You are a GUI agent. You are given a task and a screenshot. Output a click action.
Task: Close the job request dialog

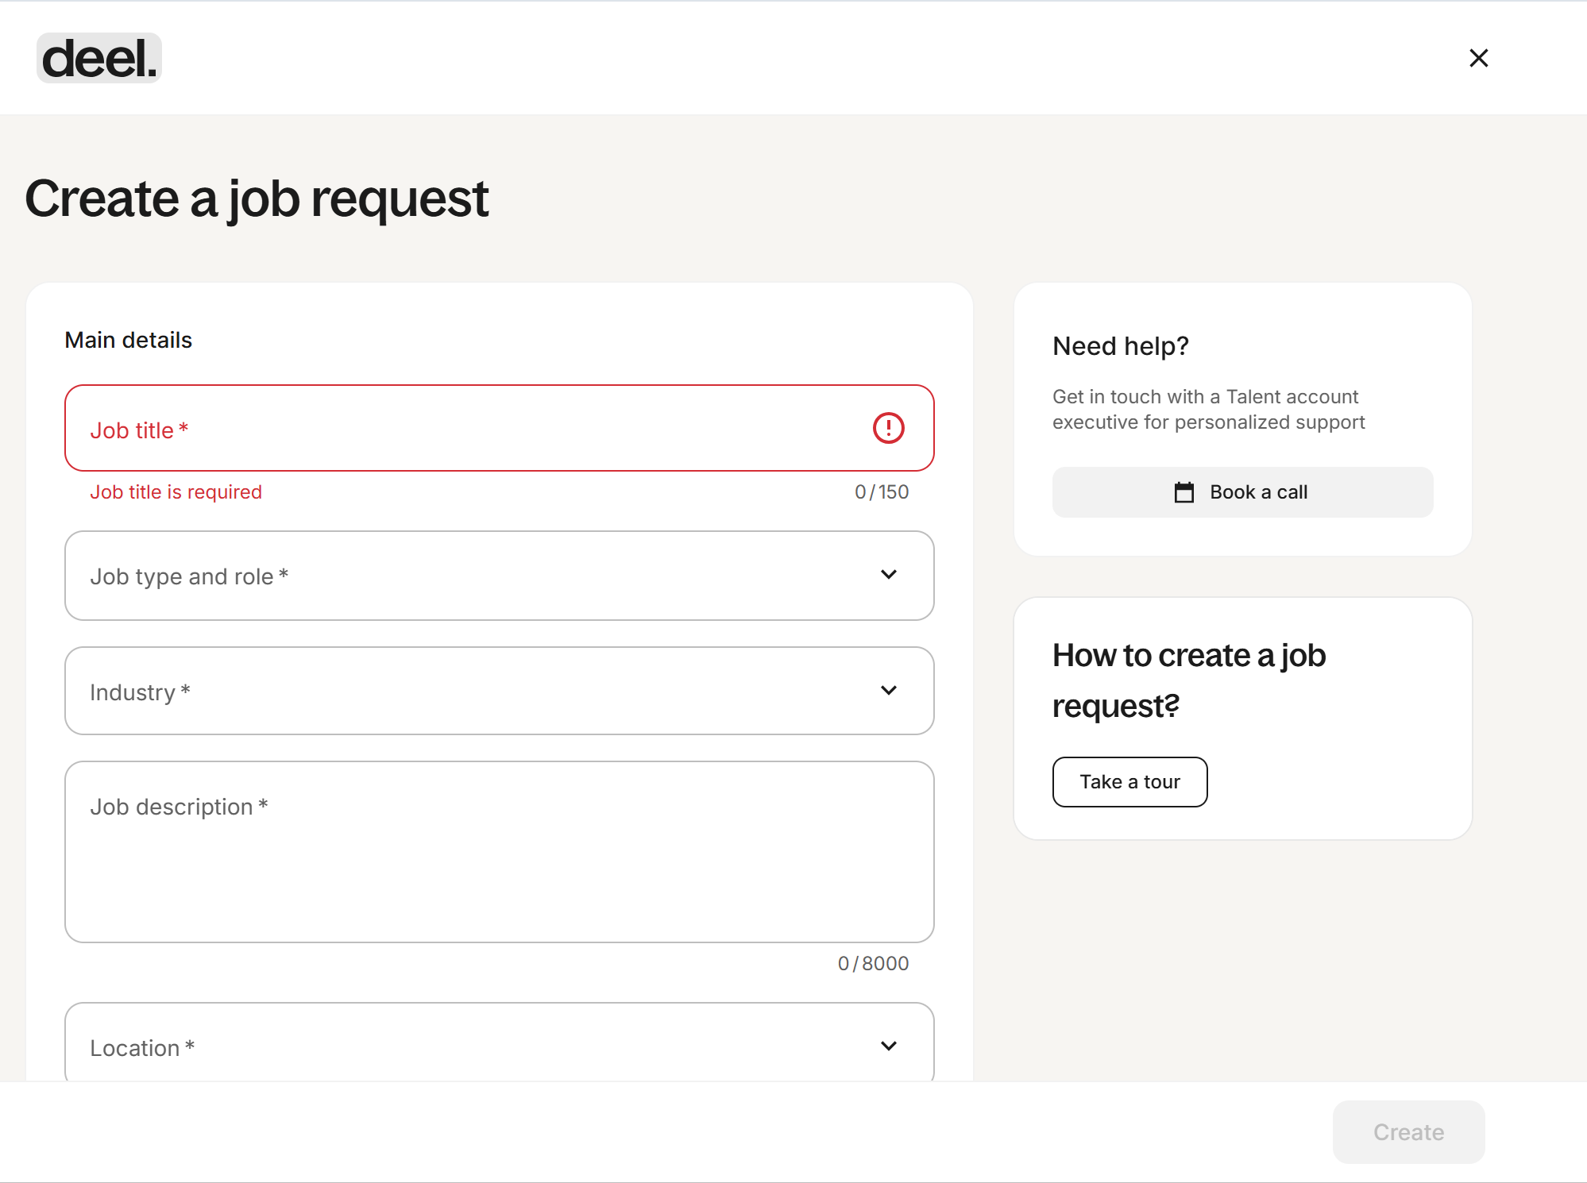(1478, 58)
